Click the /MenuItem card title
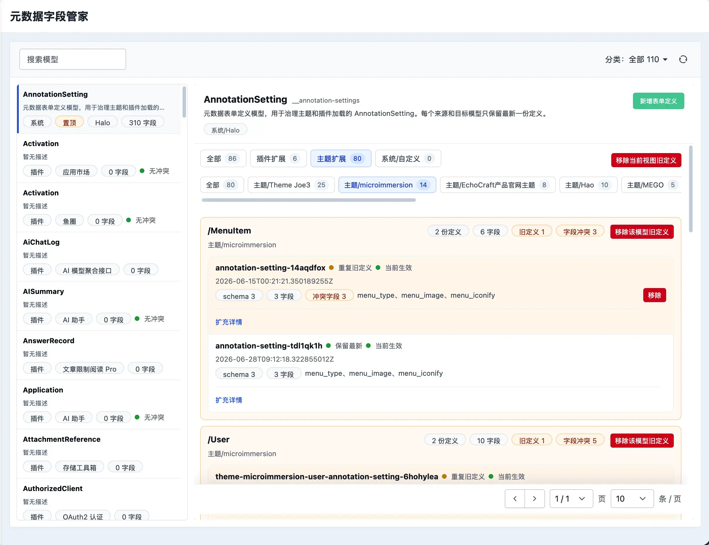 (229, 231)
